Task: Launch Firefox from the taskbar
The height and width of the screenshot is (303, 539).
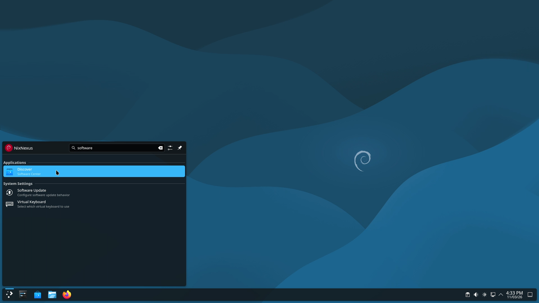Action: point(67,295)
